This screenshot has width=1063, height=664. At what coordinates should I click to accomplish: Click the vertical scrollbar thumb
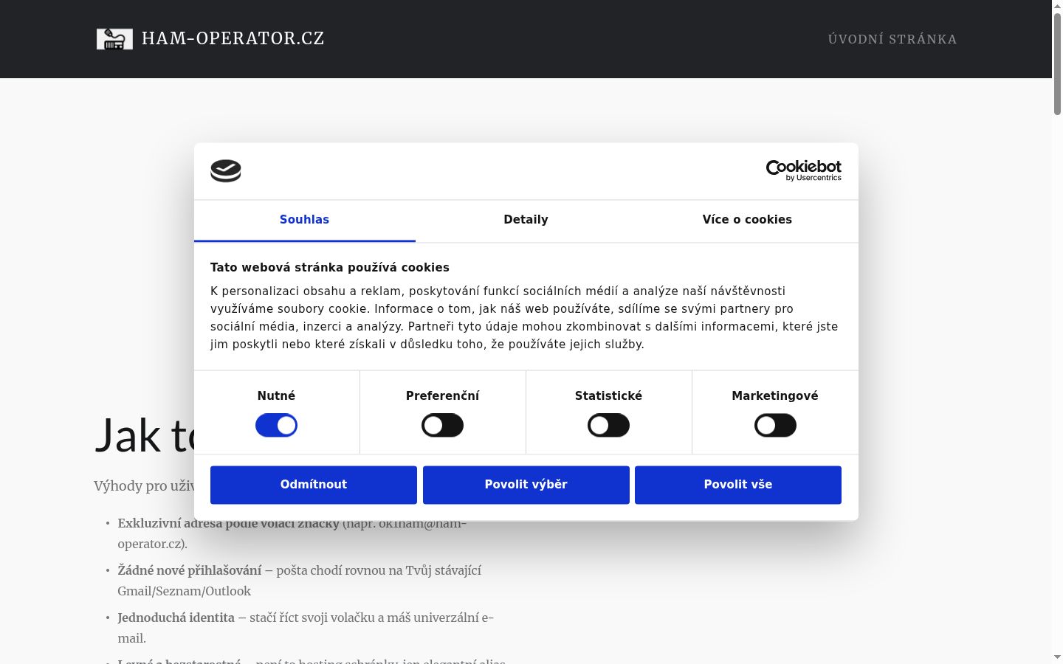click(1057, 64)
